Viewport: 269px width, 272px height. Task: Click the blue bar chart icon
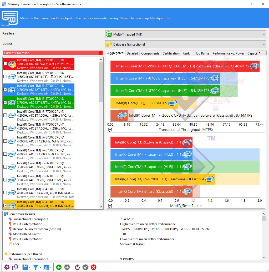(x=46, y=267)
